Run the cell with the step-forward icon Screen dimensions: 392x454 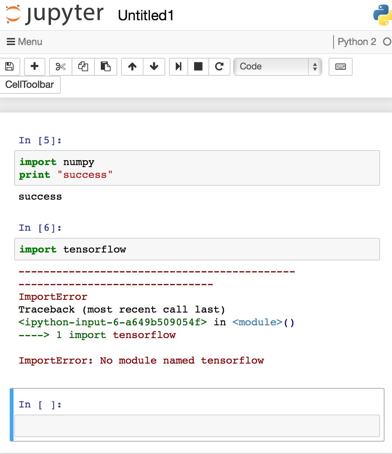(x=179, y=67)
